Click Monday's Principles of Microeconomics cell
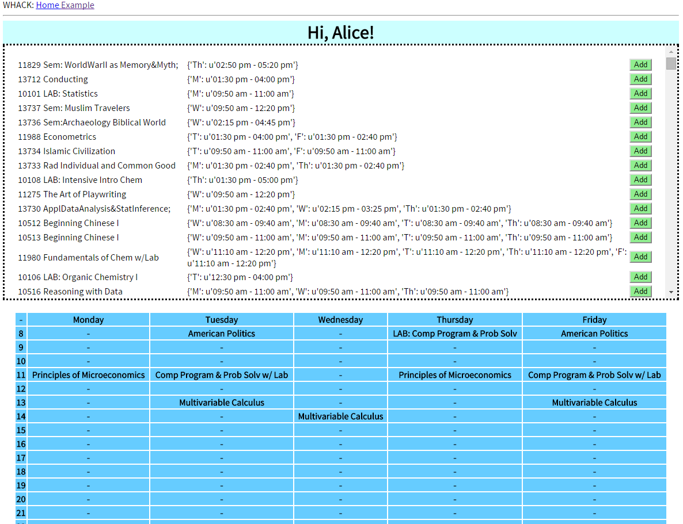Screen dimensions: 683x524 click(89, 374)
